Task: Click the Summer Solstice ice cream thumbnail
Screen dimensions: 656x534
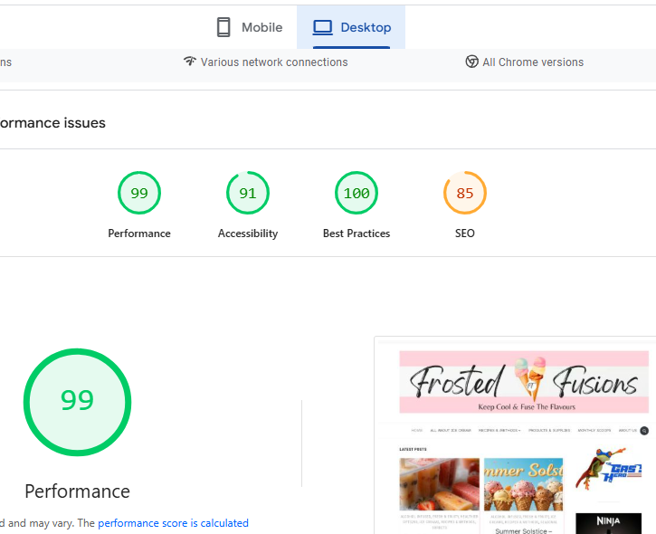Action: (523, 484)
